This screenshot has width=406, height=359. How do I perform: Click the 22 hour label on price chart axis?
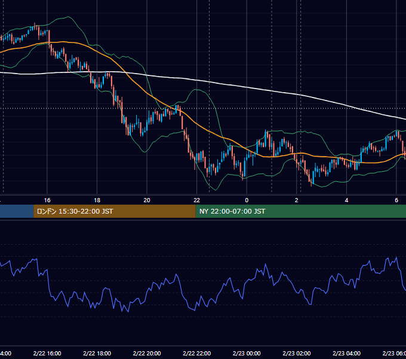coord(197,200)
